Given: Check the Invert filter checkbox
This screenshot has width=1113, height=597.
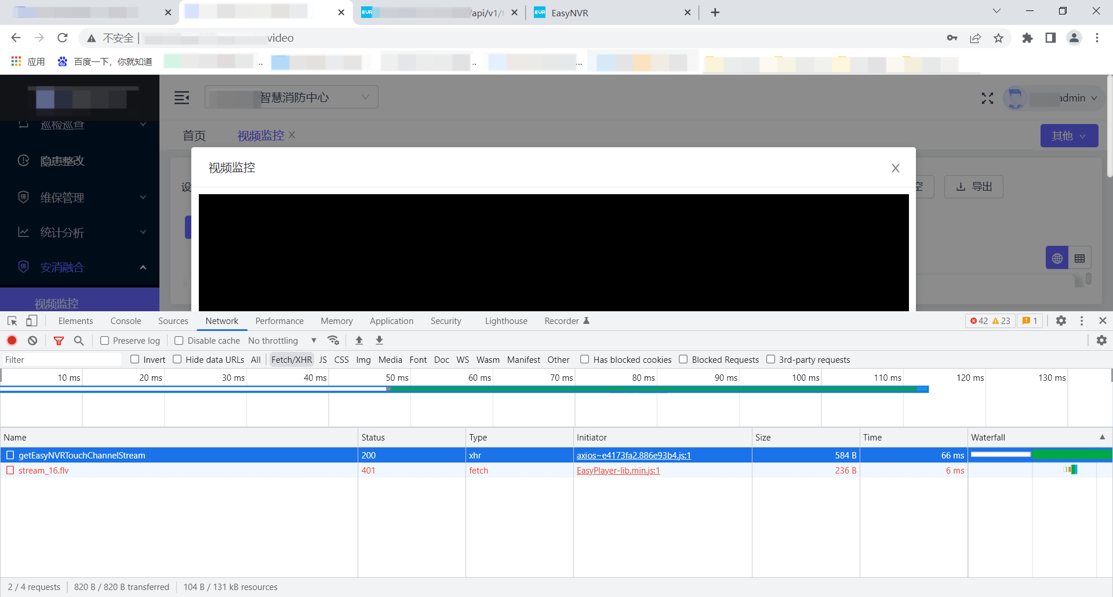Looking at the screenshot, I should [135, 359].
